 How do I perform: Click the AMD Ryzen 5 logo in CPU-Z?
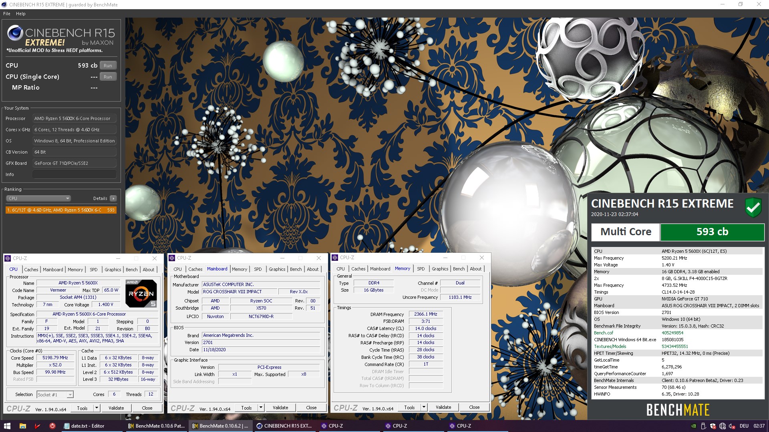(141, 294)
